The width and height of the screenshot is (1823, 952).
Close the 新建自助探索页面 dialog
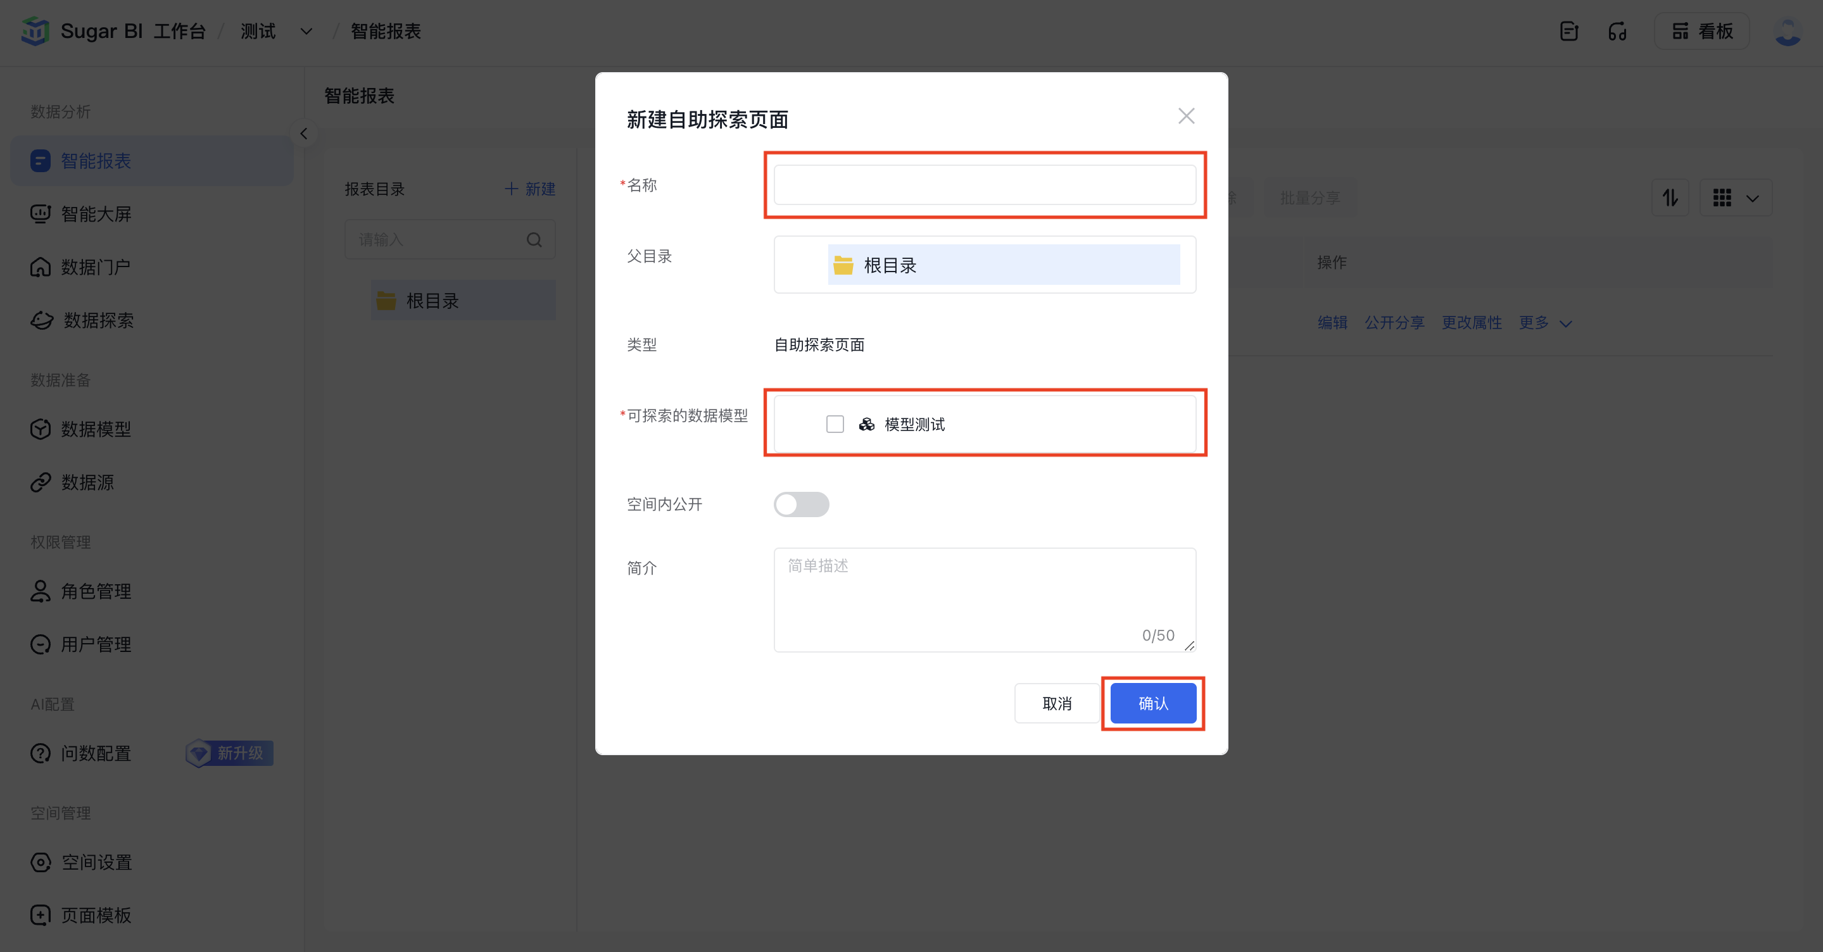coord(1186,116)
